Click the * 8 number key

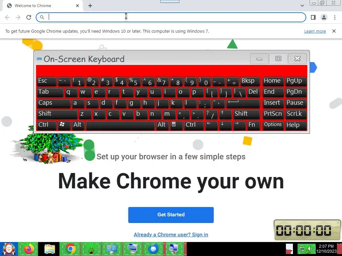[176, 81]
